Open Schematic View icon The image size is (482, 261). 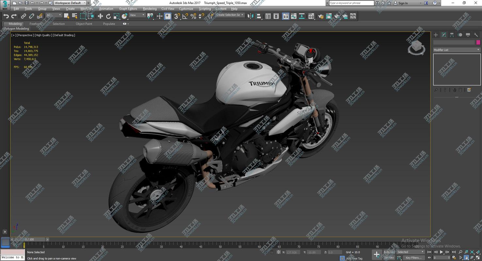click(x=302, y=16)
